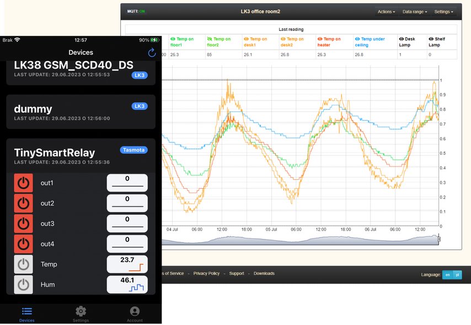
Task: Toggle visibility of Temp under ceiling
Action: pyautogui.click(x=357, y=39)
